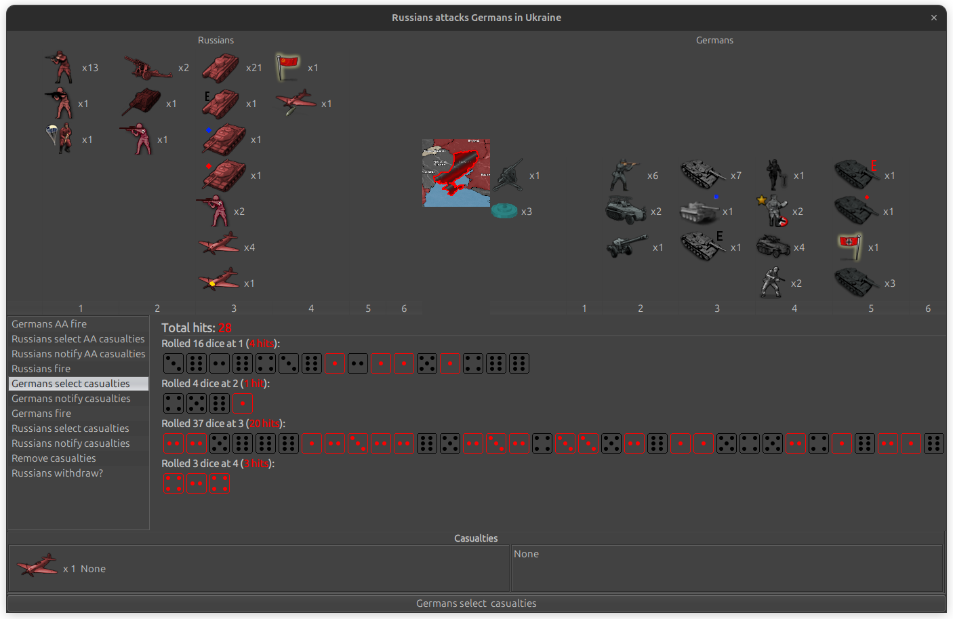The image size is (953, 619).
Task: Select the German flag unit icon
Action: click(849, 245)
